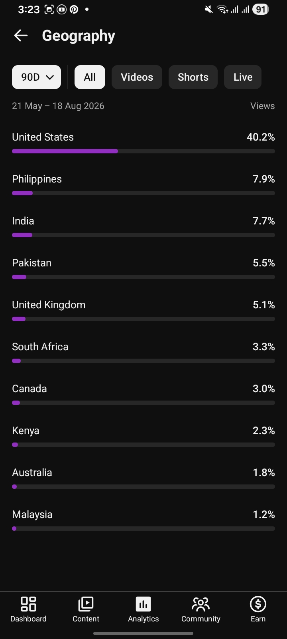Tap the Pinterest notification icon in status bar
This screenshot has height=639, width=287.
[x=74, y=9]
